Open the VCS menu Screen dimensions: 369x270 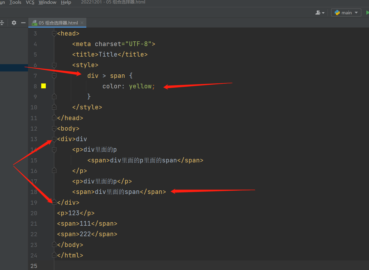coord(30,2)
